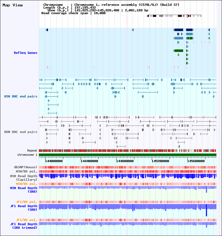The width and height of the screenshot is (222, 236).
Task: Click the red position marker on chromosome ideogram
Action: pos(187,16)
